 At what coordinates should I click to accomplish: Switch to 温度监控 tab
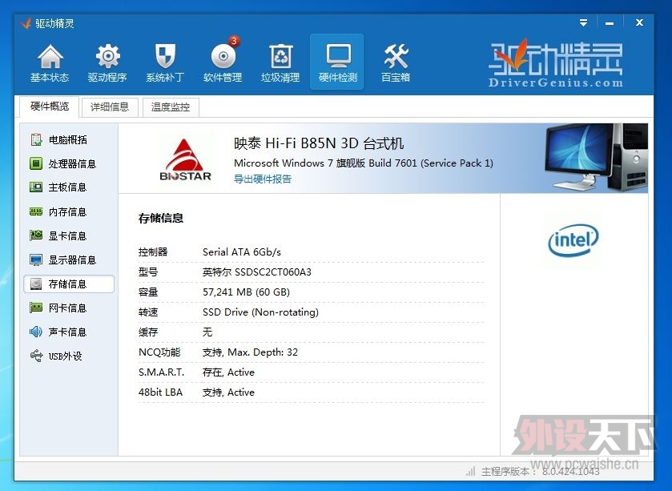(171, 107)
